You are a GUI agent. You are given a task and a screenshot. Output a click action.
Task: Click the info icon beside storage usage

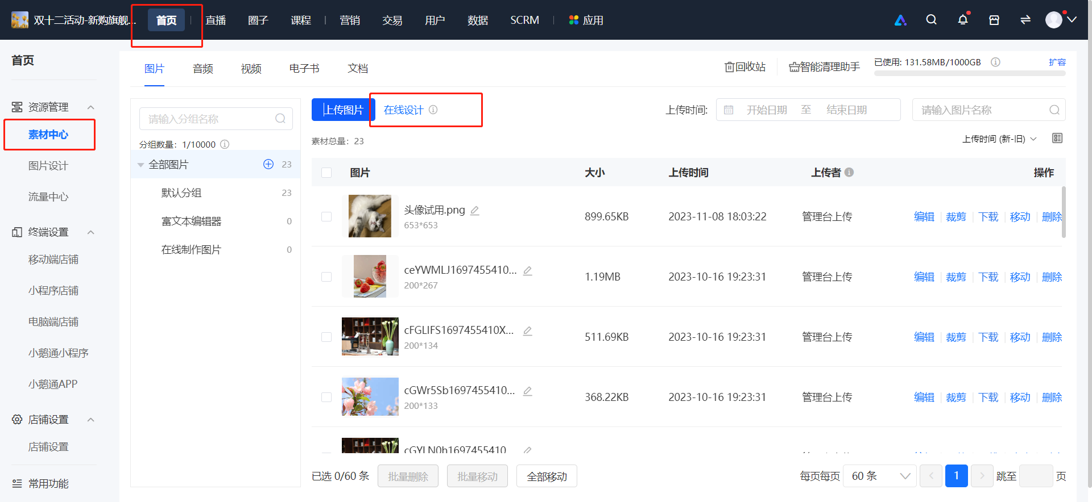click(x=995, y=62)
